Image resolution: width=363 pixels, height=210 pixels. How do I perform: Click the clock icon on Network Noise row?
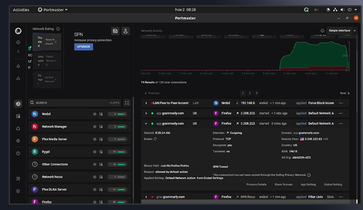click(95, 177)
